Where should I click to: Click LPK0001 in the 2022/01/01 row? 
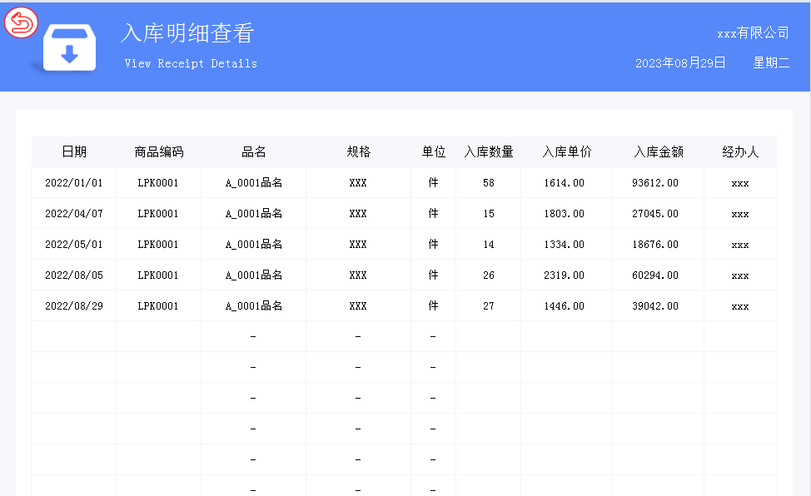coord(157,182)
